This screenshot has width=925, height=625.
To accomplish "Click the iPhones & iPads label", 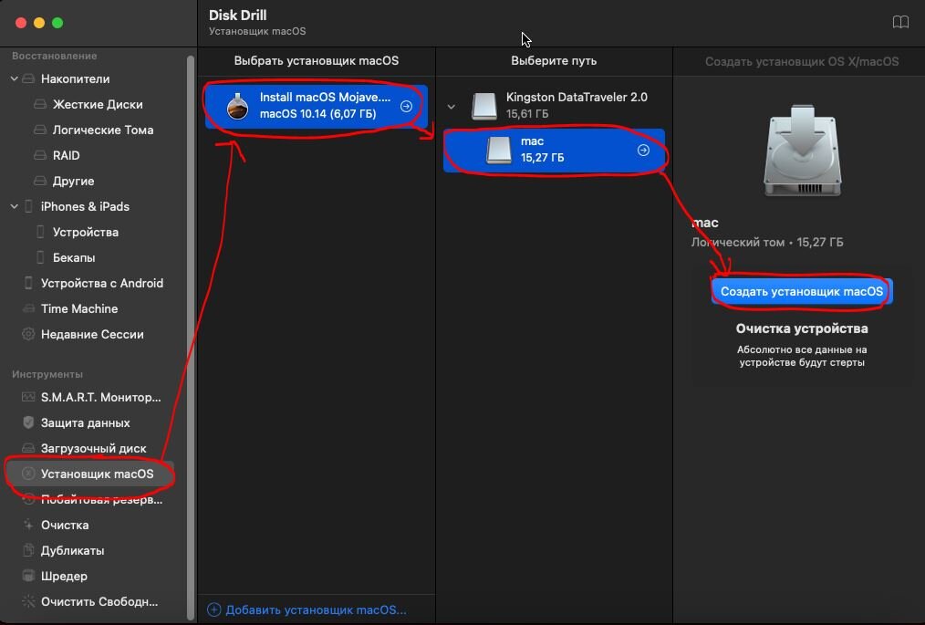I will [85, 206].
